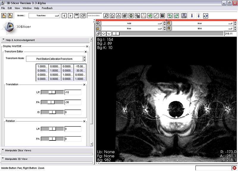
Task: Open the File menu
Action: [3, 8]
